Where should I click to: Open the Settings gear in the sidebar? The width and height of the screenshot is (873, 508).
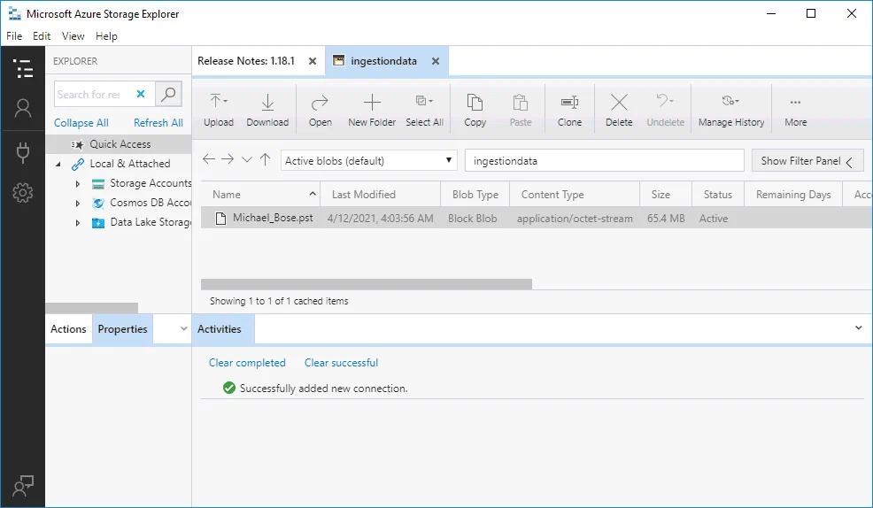pyautogui.click(x=23, y=193)
